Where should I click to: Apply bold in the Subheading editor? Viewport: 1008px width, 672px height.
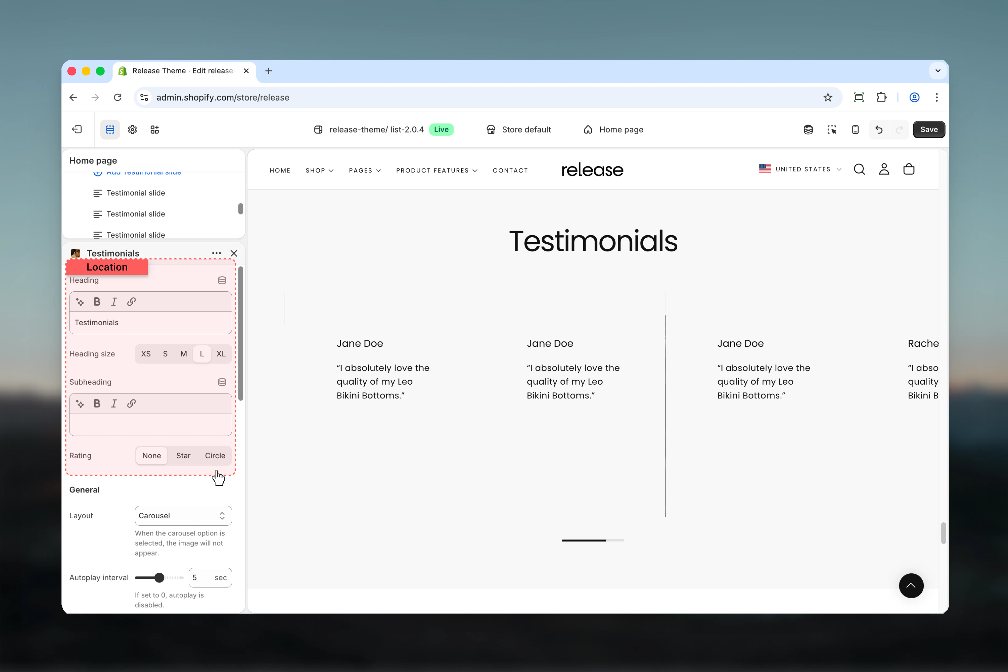point(97,403)
